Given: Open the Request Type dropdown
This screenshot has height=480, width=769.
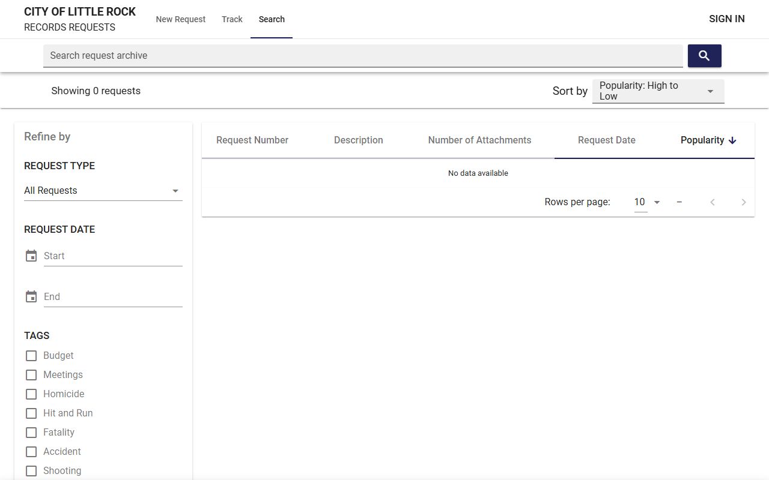Looking at the screenshot, I should (x=103, y=191).
